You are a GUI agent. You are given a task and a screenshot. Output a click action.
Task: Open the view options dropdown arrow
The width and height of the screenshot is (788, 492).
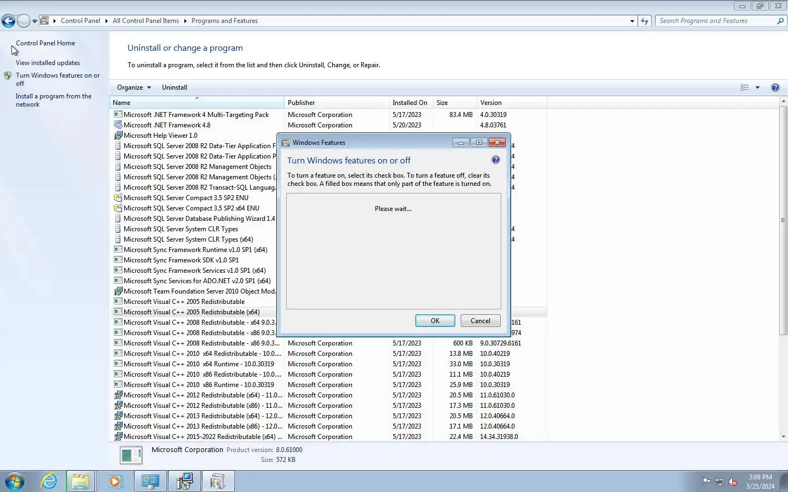point(757,87)
